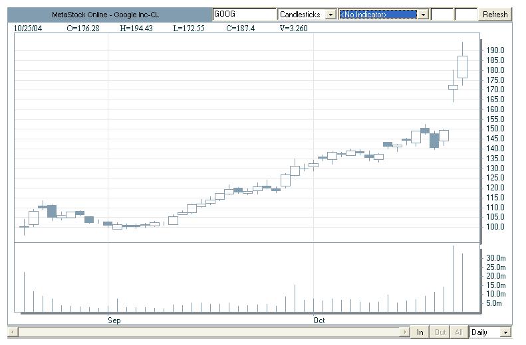526x345 pixels.
Task: Click the Oct month label on axis
Action: click(x=319, y=320)
